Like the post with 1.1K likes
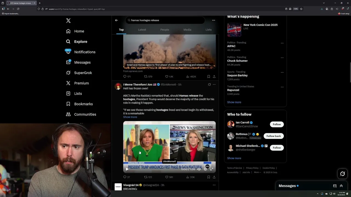Viewport: 351px width, 197px height. pos(169,77)
